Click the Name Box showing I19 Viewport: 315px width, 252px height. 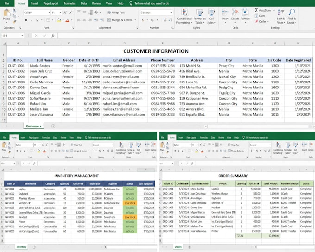[x=13, y=36]
